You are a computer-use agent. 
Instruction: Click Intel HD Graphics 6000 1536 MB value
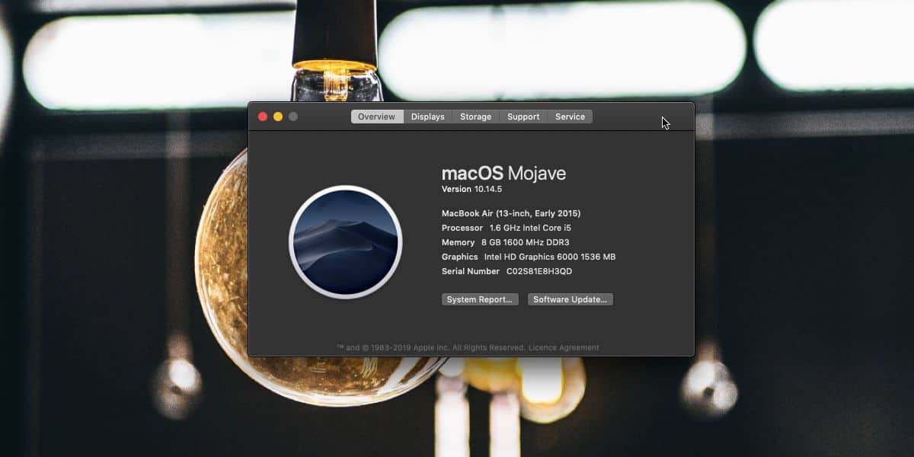[x=550, y=257]
